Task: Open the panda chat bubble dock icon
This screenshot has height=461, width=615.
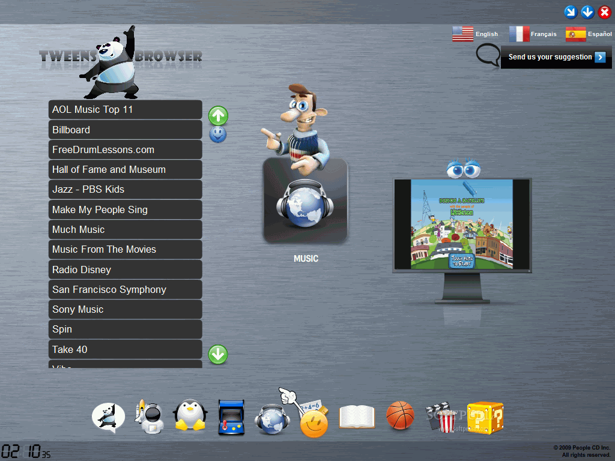Action: (x=108, y=418)
